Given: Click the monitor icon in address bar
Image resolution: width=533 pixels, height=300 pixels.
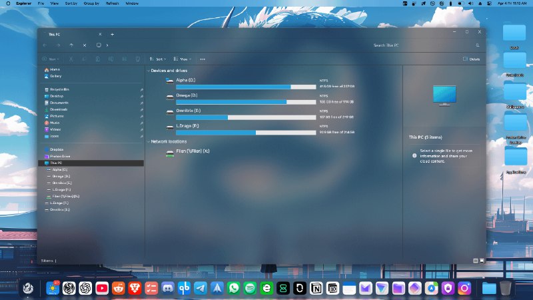Looking at the screenshot, I should click(x=99, y=45).
